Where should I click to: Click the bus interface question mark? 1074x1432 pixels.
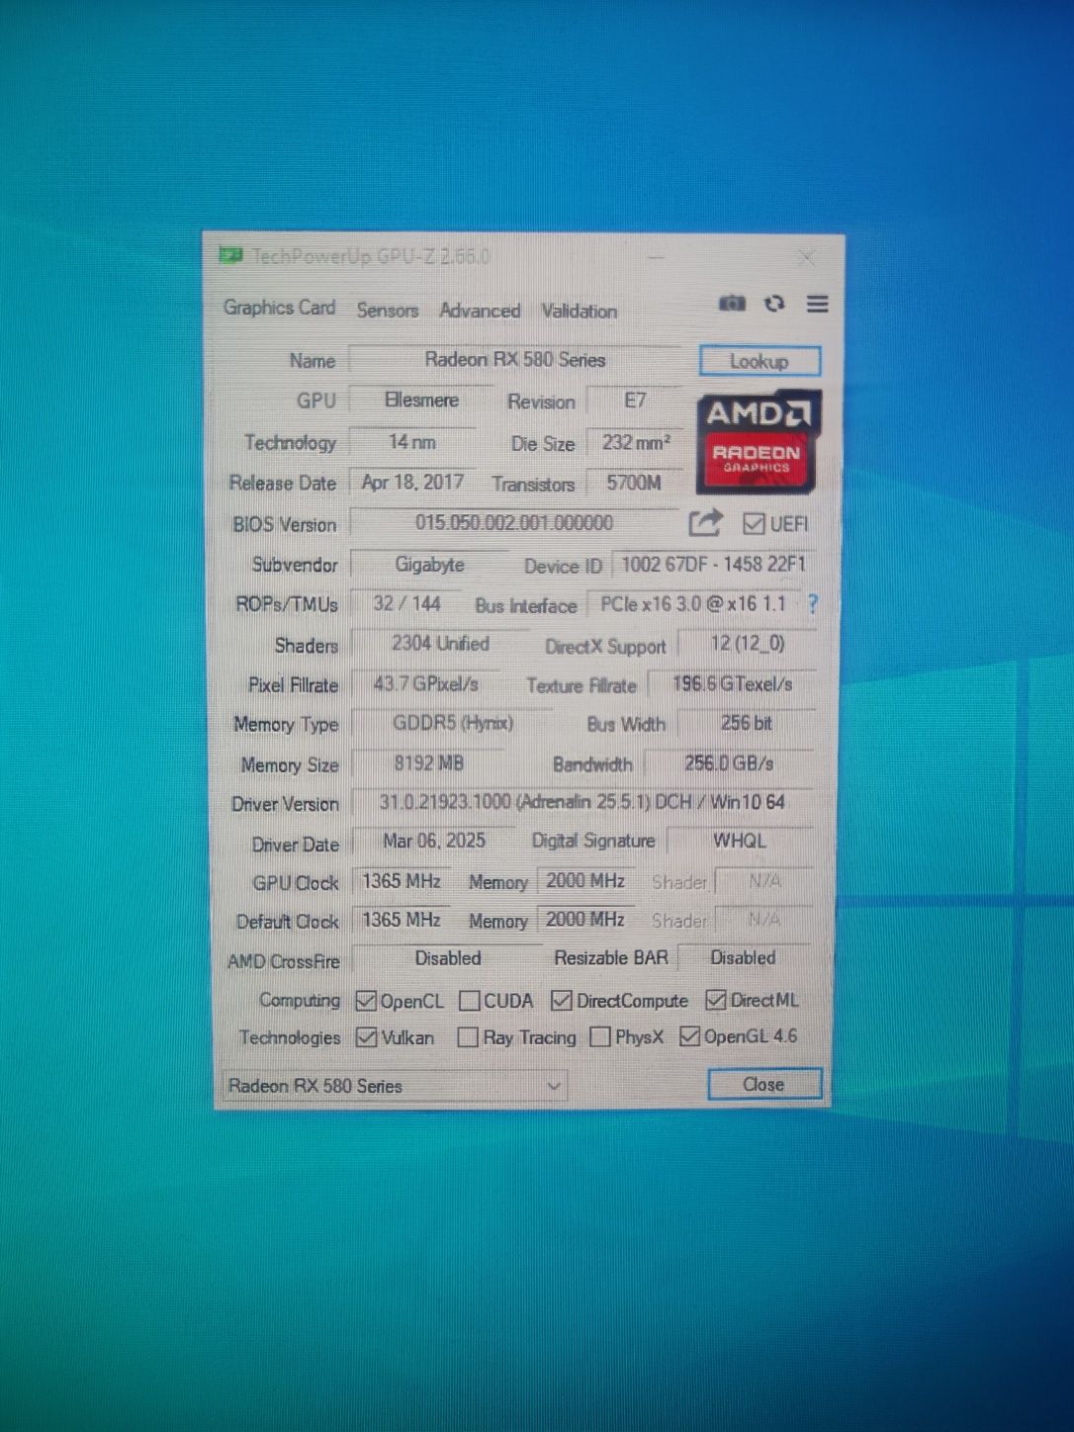point(812,603)
